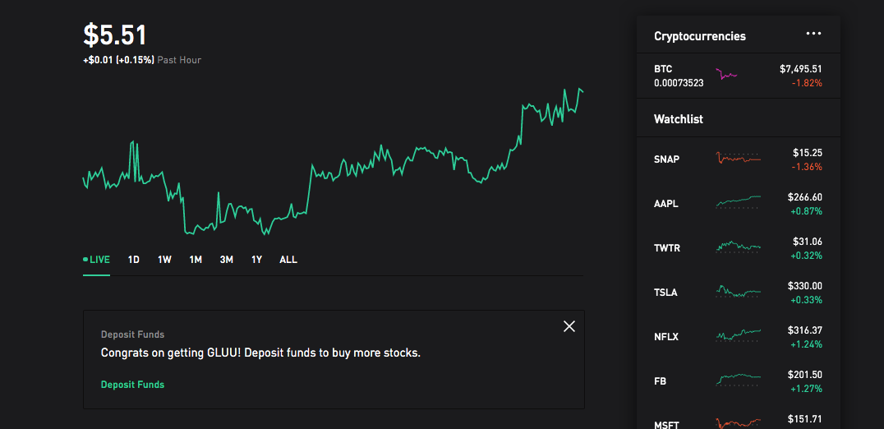Click the green Deposit Funds link
This screenshot has height=429, width=884.
132,385
